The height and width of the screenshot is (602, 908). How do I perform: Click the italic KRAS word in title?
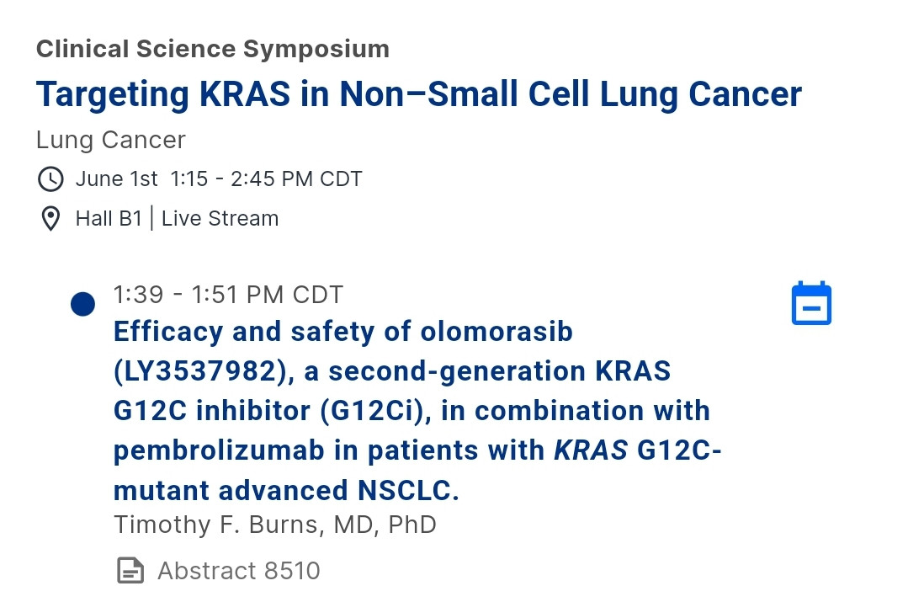click(x=591, y=450)
